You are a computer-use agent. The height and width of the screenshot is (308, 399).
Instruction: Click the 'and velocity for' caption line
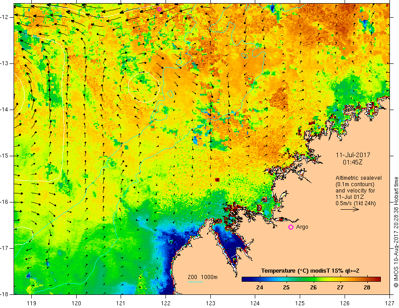coord(355,191)
